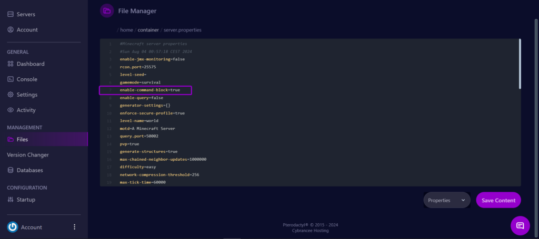Click the enable-query=false line
Screen dimensions: 539x239
click(141, 98)
